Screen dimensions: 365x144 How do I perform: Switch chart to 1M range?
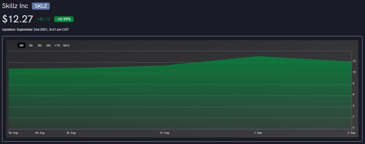[x=31, y=45]
